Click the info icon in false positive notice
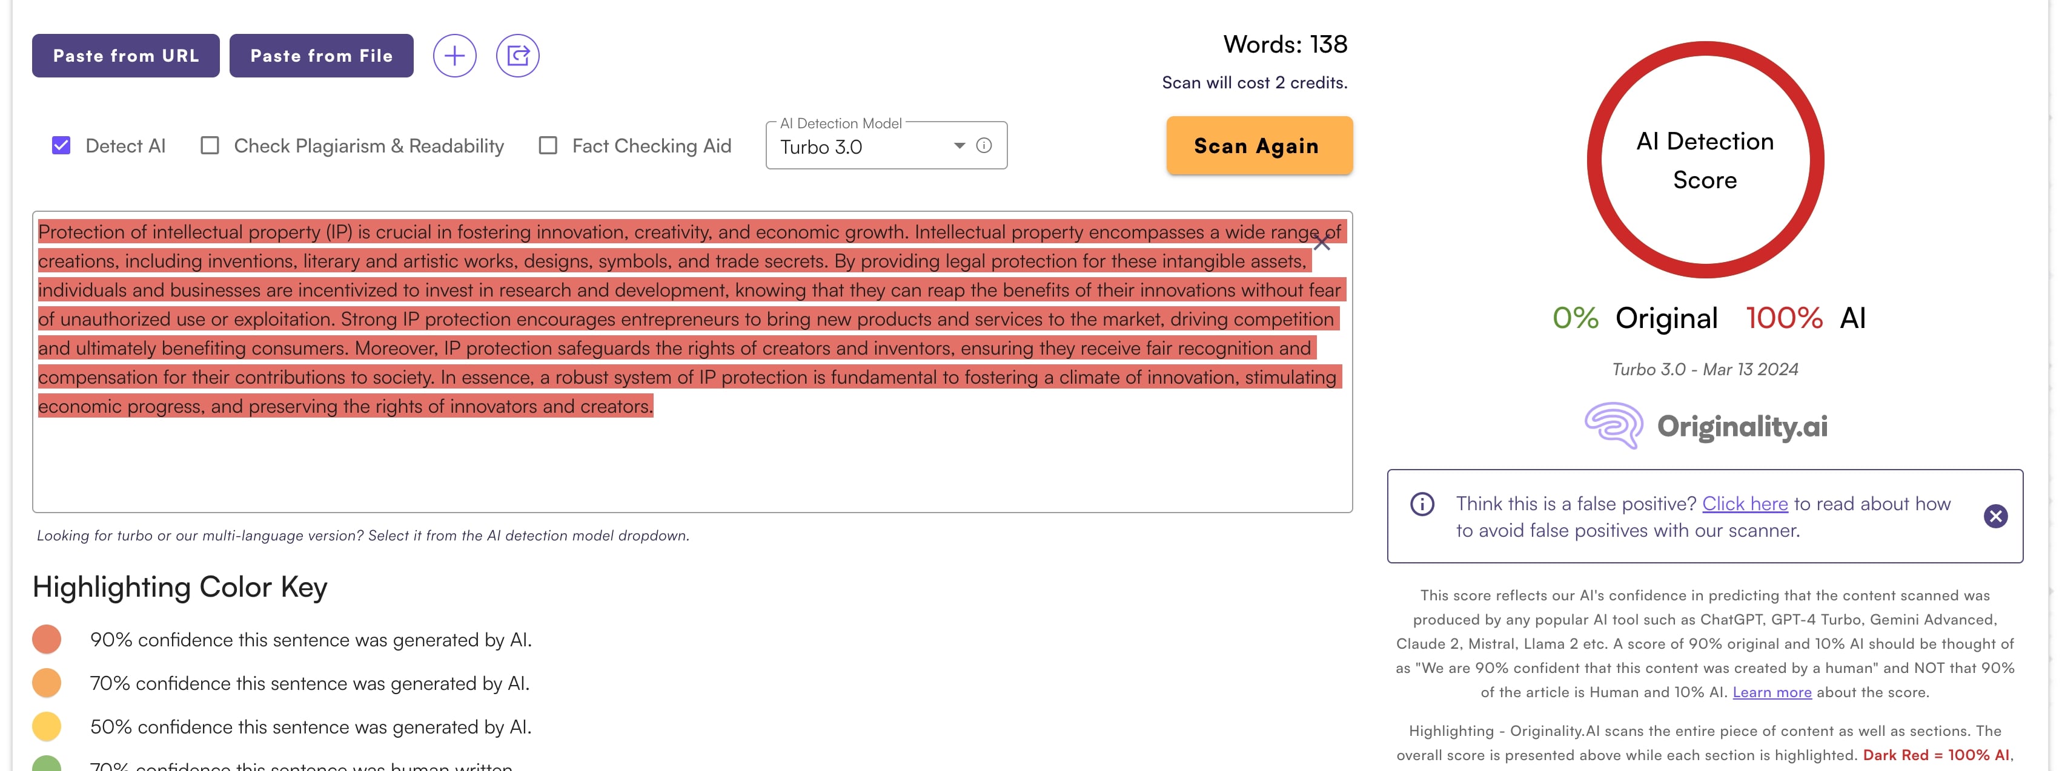This screenshot has width=2062, height=771. coord(1422,504)
